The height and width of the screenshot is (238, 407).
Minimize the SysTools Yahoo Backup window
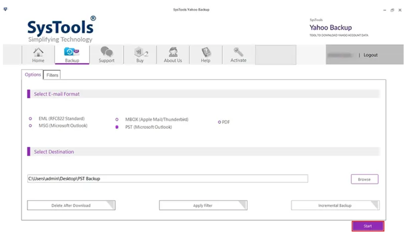pyautogui.click(x=384, y=10)
